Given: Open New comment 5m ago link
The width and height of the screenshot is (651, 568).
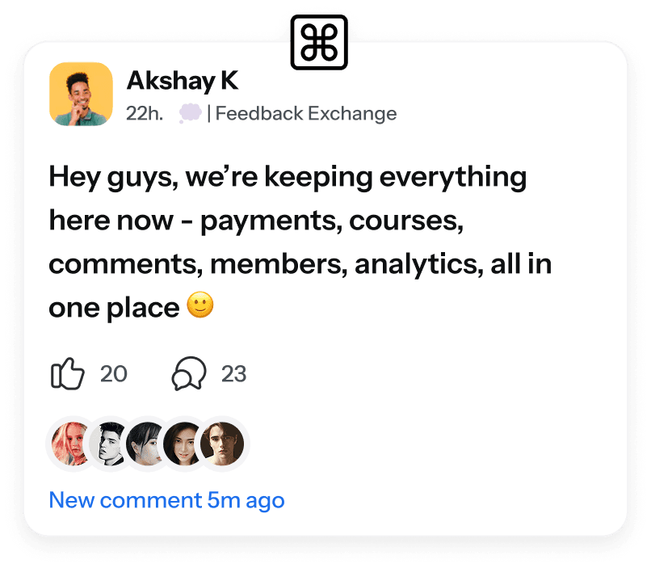Looking at the screenshot, I should [166, 500].
